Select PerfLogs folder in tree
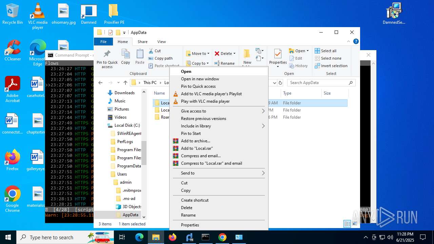434x244 pixels. (x=125, y=142)
